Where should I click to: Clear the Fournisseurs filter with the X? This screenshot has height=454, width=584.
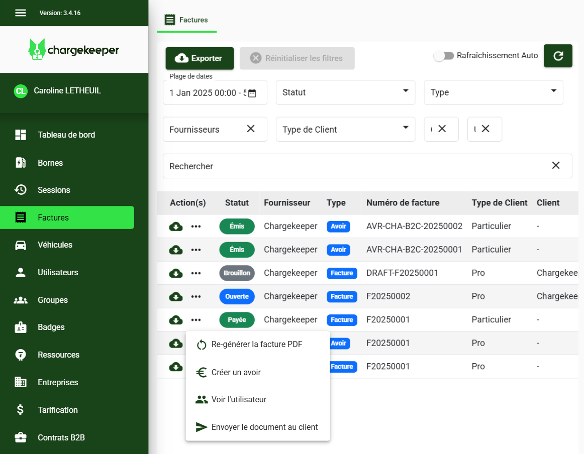251,129
